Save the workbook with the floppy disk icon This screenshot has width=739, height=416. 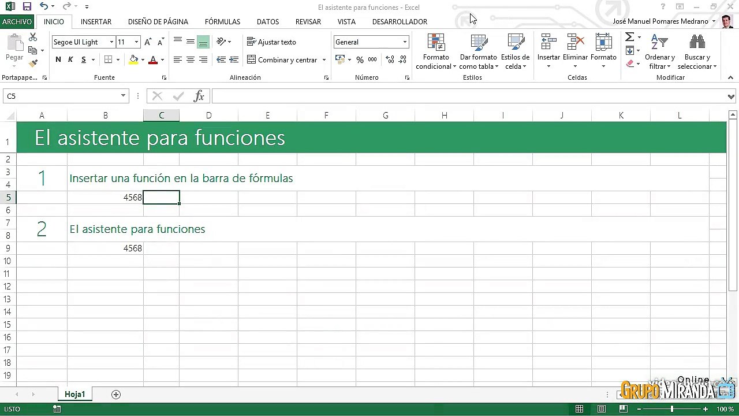(x=27, y=7)
